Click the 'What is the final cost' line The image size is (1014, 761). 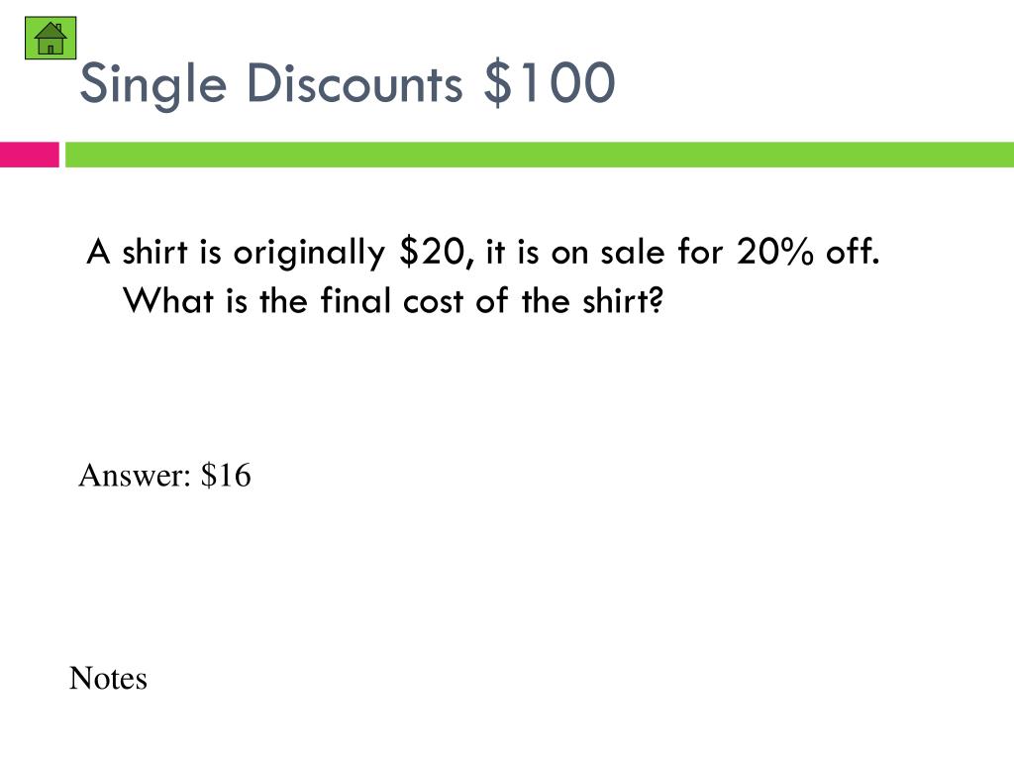(x=393, y=300)
